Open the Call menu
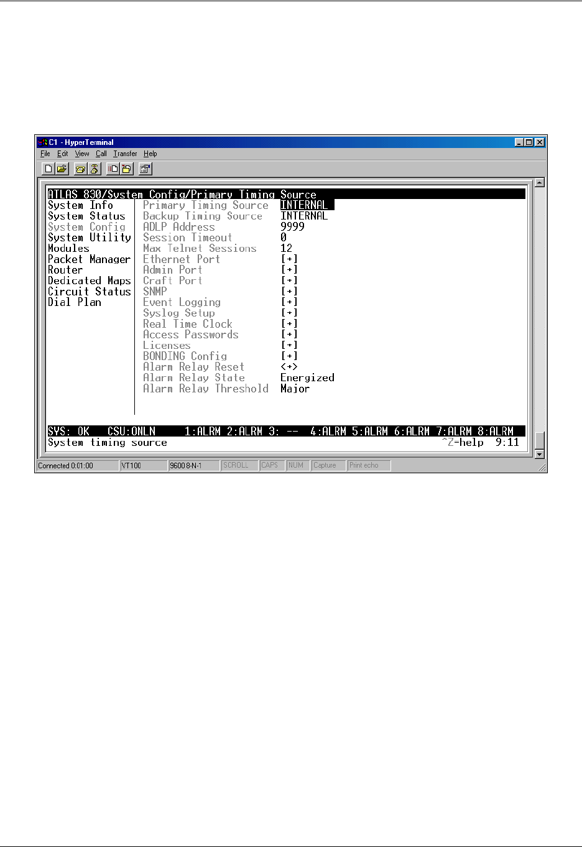Viewport: 582px width, 847px height. (101, 154)
